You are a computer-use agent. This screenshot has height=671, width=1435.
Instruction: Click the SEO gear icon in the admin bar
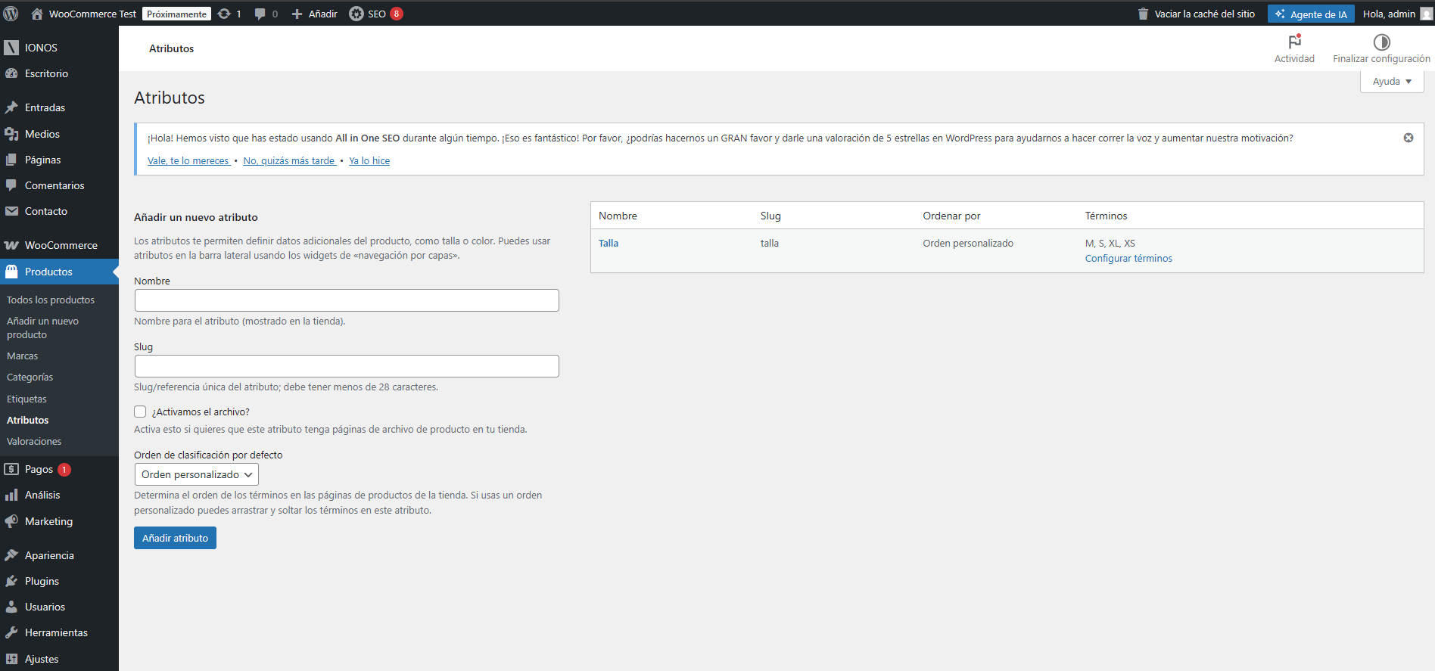click(356, 14)
